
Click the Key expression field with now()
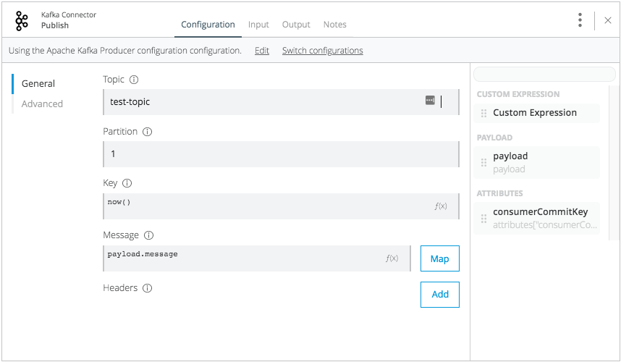(x=282, y=206)
